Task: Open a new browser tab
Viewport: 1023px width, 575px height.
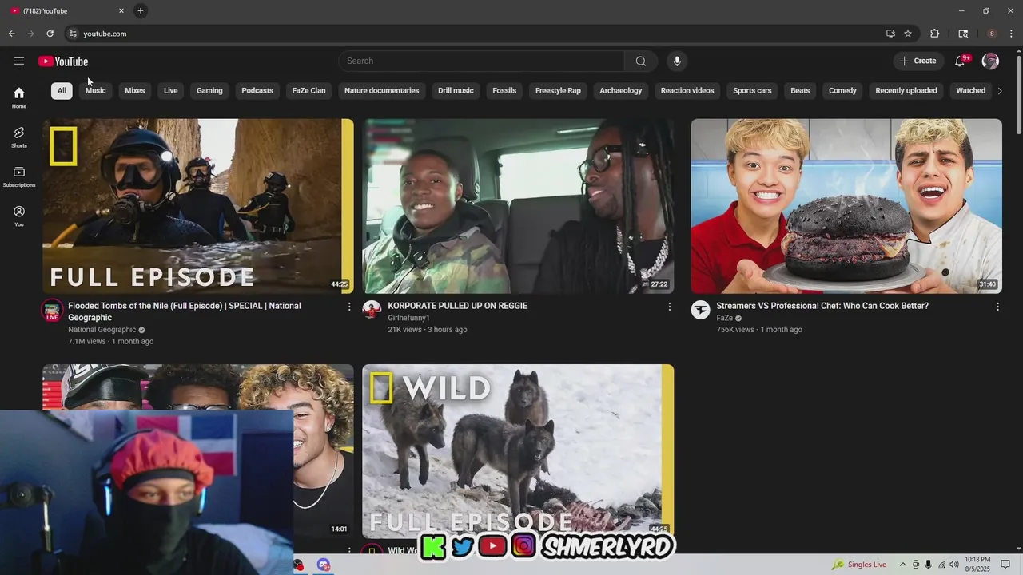Action: coord(141,10)
